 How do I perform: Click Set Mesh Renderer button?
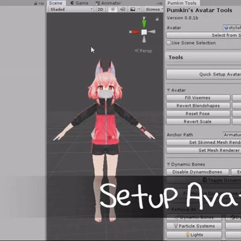pos(204,150)
